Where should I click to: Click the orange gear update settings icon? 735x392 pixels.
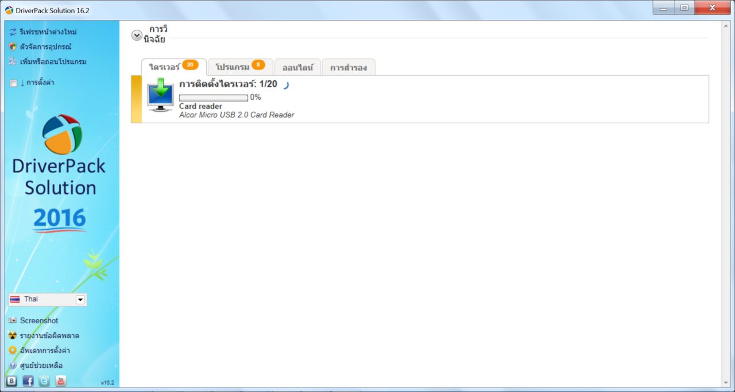pyautogui.click(x=13, y=350)
